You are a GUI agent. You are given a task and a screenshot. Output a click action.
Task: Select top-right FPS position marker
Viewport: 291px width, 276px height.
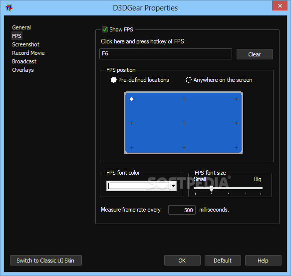[236, 99]
